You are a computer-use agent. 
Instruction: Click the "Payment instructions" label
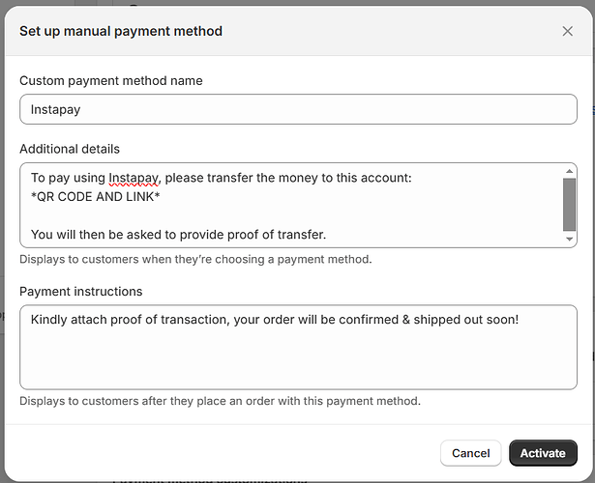click(80, 291)
